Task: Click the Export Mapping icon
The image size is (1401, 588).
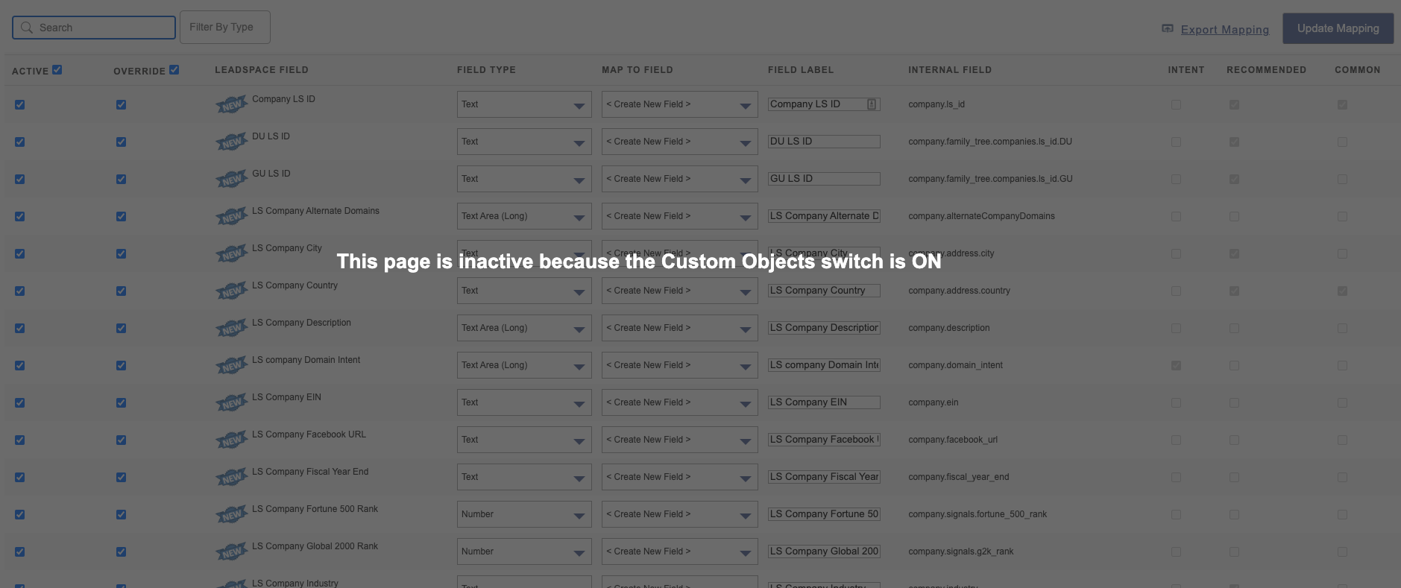Action: pyautogui.click(x=1168, y=28)
